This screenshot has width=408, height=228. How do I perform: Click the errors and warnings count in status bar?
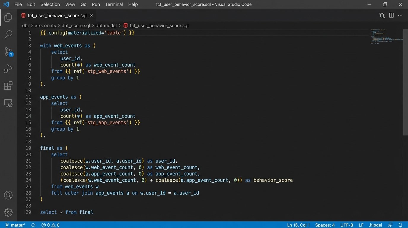(50, 225)
